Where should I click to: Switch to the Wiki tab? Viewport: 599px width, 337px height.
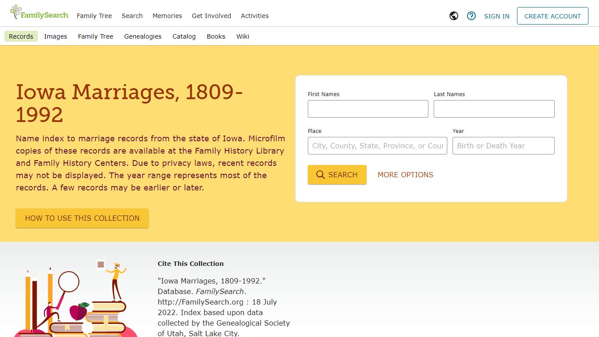pos(242,36)
